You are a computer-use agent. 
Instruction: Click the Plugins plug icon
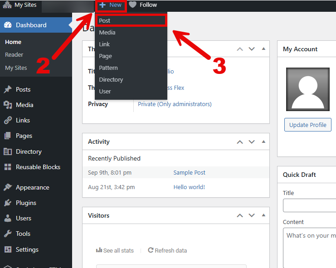pos(8,203)
